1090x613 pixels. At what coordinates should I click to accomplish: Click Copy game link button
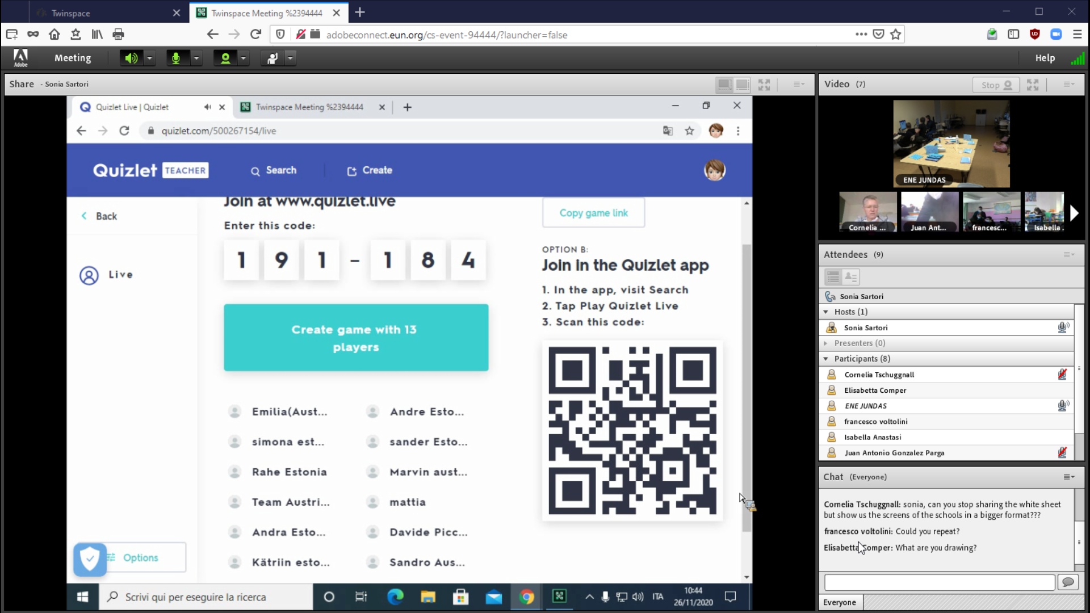(x=593, y=213)
